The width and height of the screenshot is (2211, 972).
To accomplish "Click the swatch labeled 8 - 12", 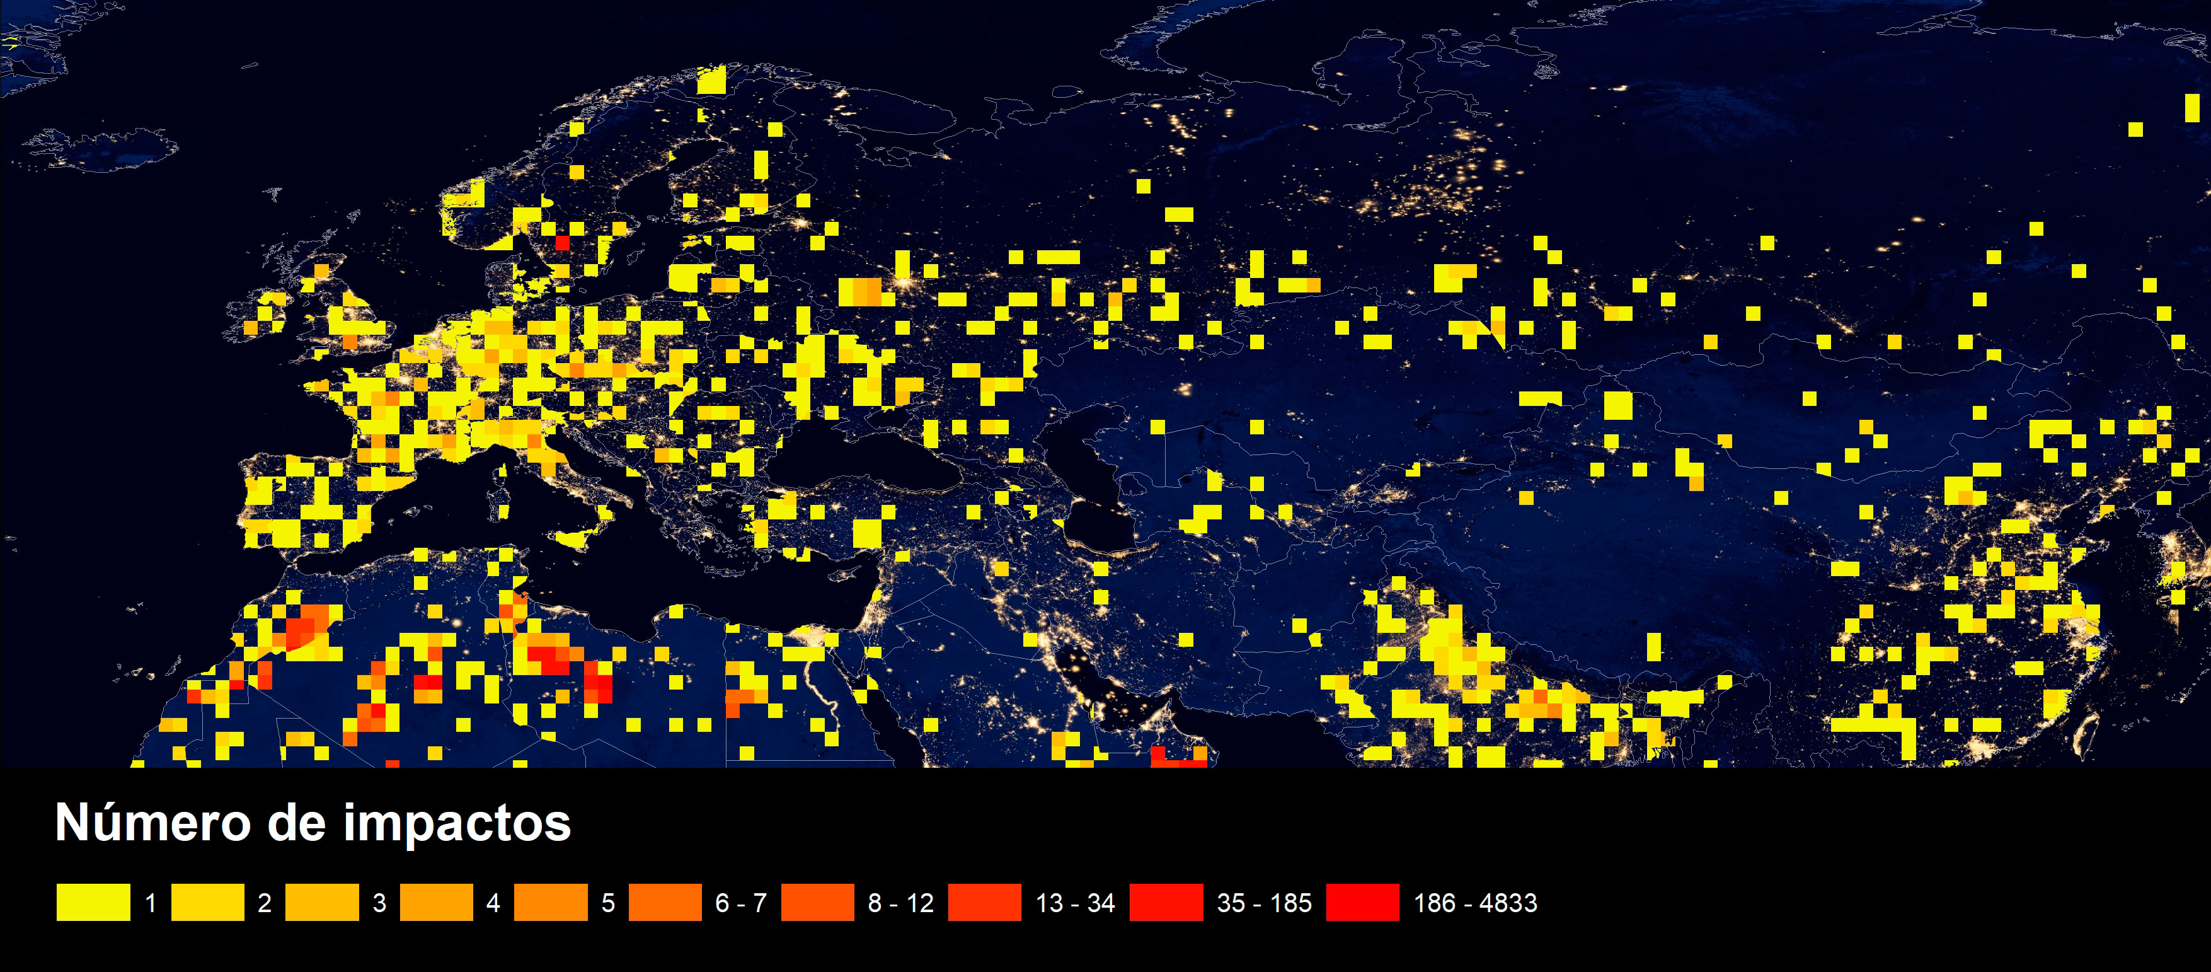I will [x=817, y=903].
